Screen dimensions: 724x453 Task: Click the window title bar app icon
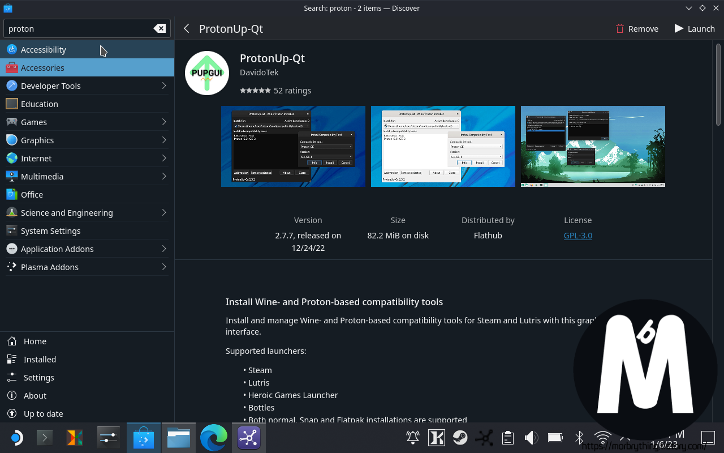(8, 8)
